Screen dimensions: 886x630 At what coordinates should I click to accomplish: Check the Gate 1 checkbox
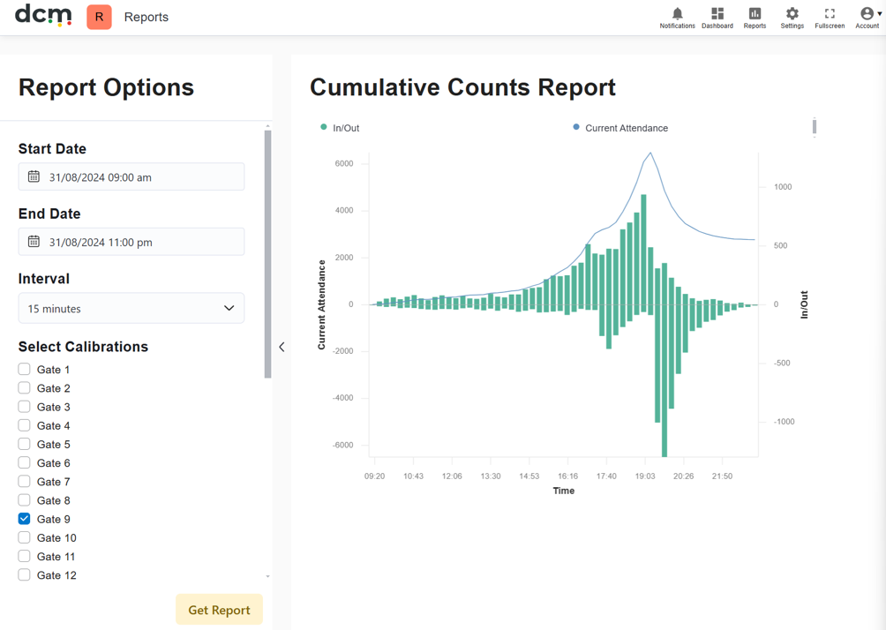[x=25, y=369]
